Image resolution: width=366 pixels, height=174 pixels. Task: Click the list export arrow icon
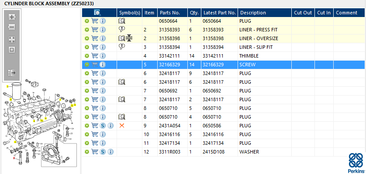(12, 73)
